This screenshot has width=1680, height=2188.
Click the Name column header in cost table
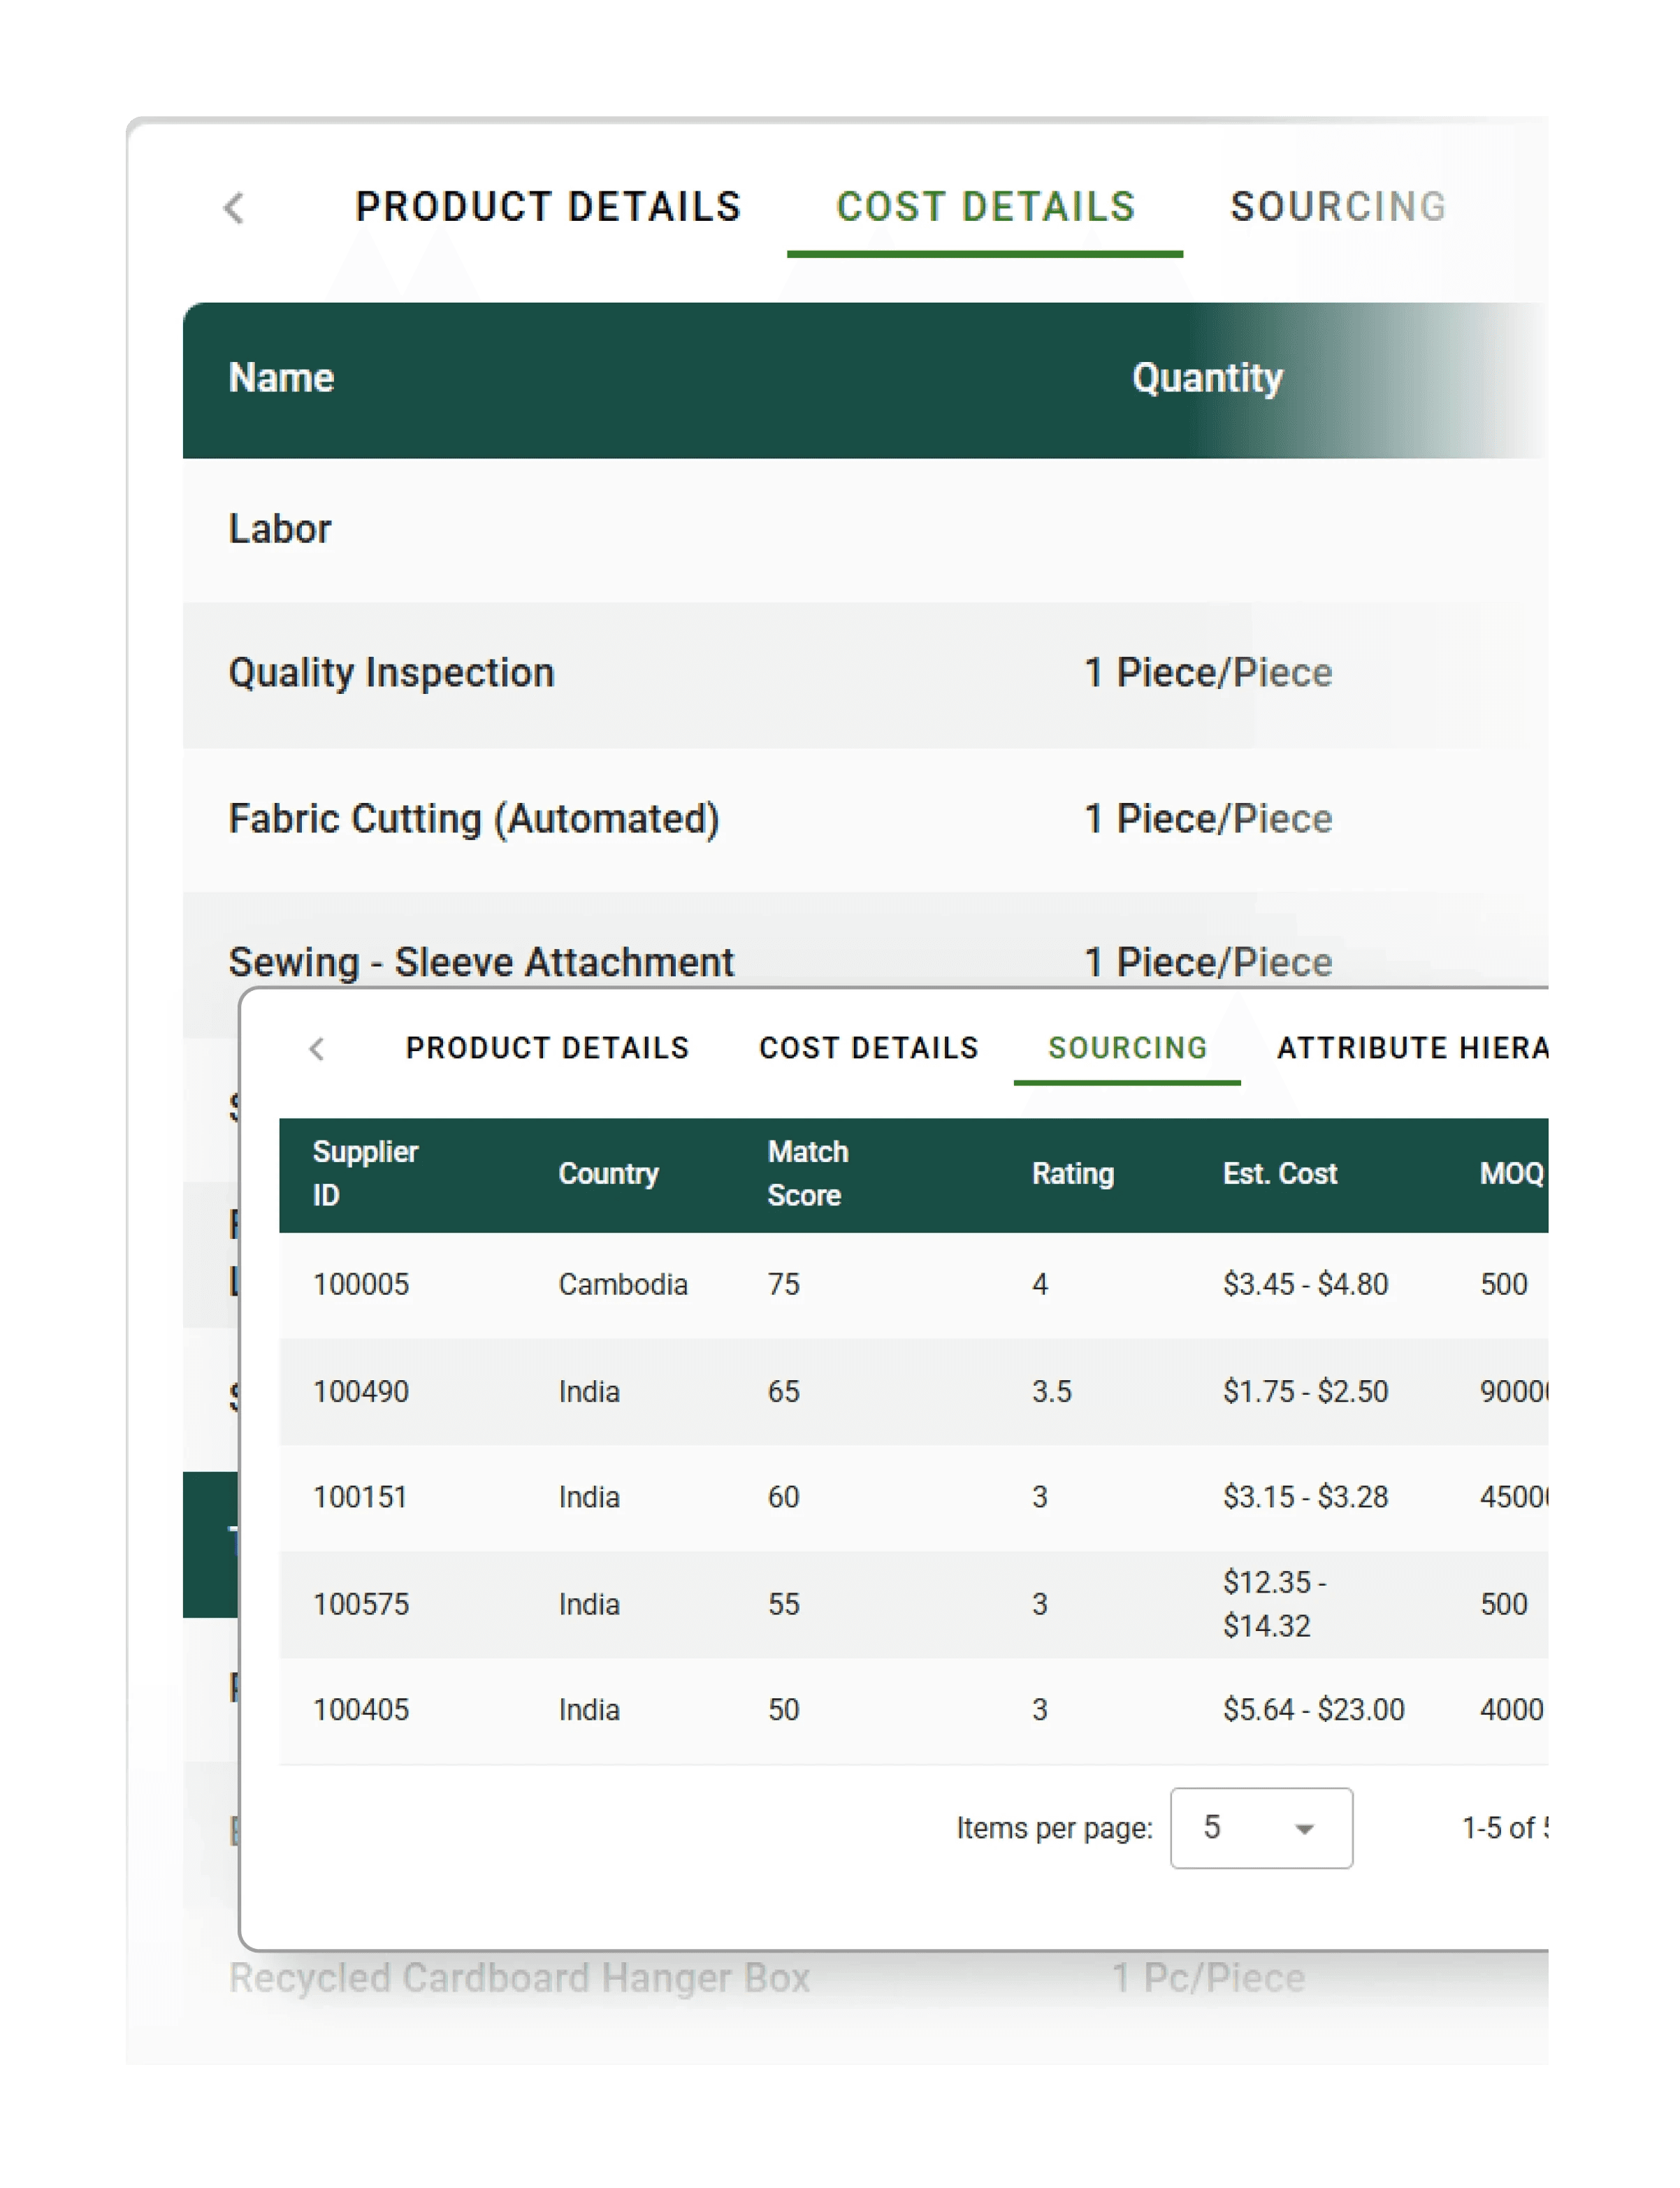coord(281,378)
